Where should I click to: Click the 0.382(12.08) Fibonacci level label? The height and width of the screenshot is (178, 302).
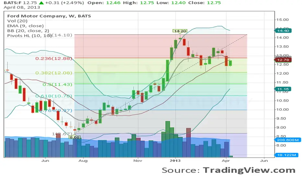tap(54, 73)
